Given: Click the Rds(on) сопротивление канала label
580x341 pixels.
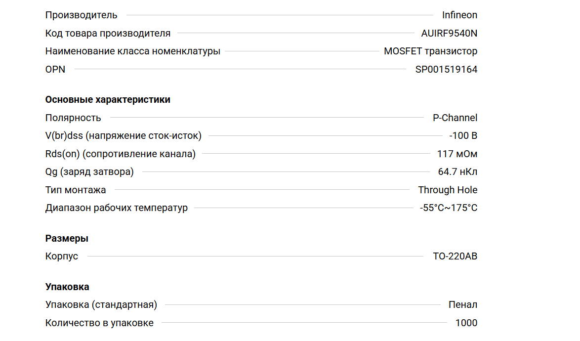Looking at the screenshot, I should click(x=121, y=154).
